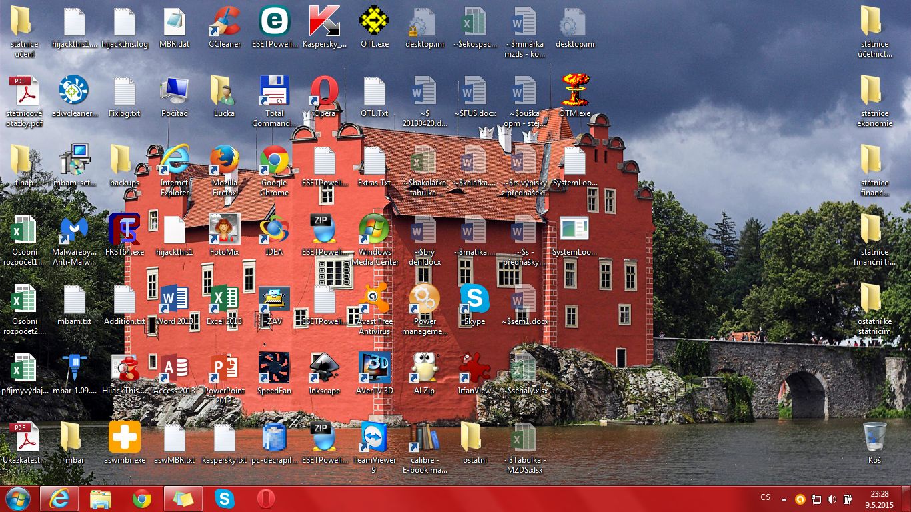Launch Mozilla Firefox desktop shortcut

pyautogui.click(x=224, y=171)
